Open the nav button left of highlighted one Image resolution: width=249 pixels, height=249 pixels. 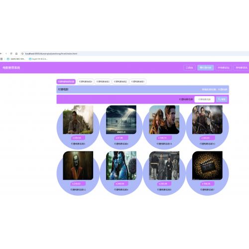pos(189,68)
